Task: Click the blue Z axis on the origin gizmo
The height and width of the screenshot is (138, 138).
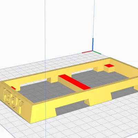Action: [93, 44]
